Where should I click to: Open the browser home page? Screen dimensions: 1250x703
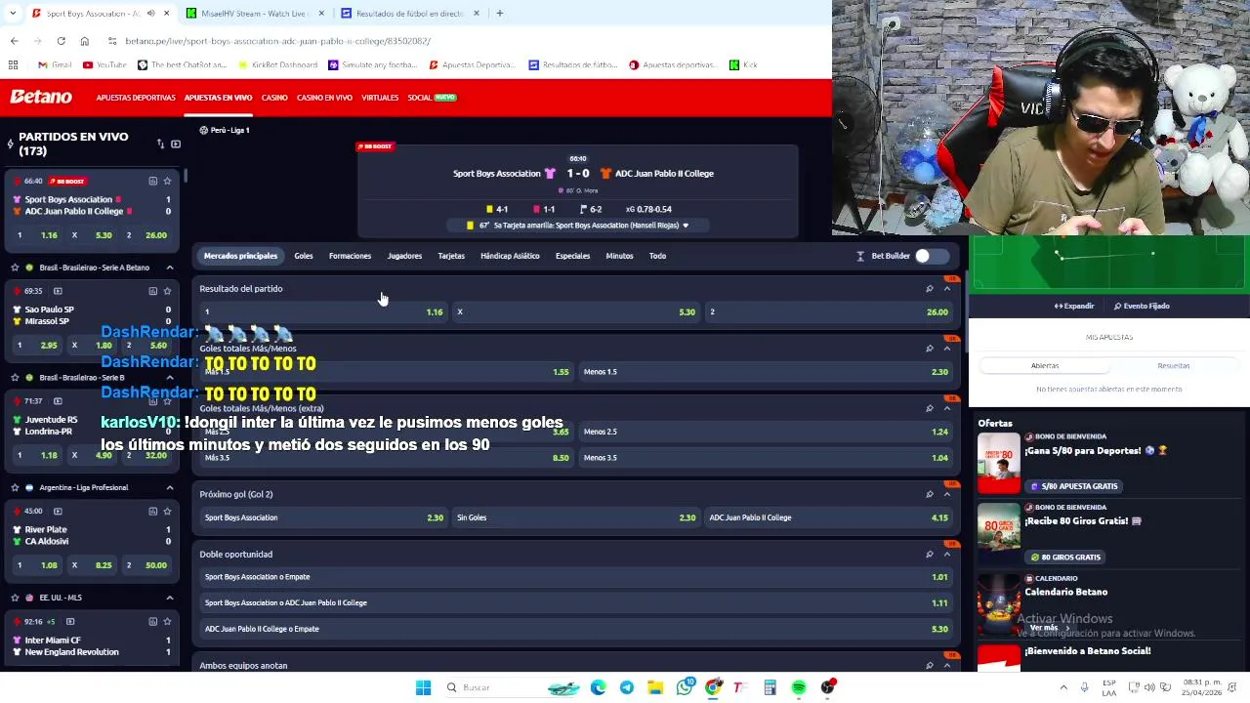pos(84,41)
